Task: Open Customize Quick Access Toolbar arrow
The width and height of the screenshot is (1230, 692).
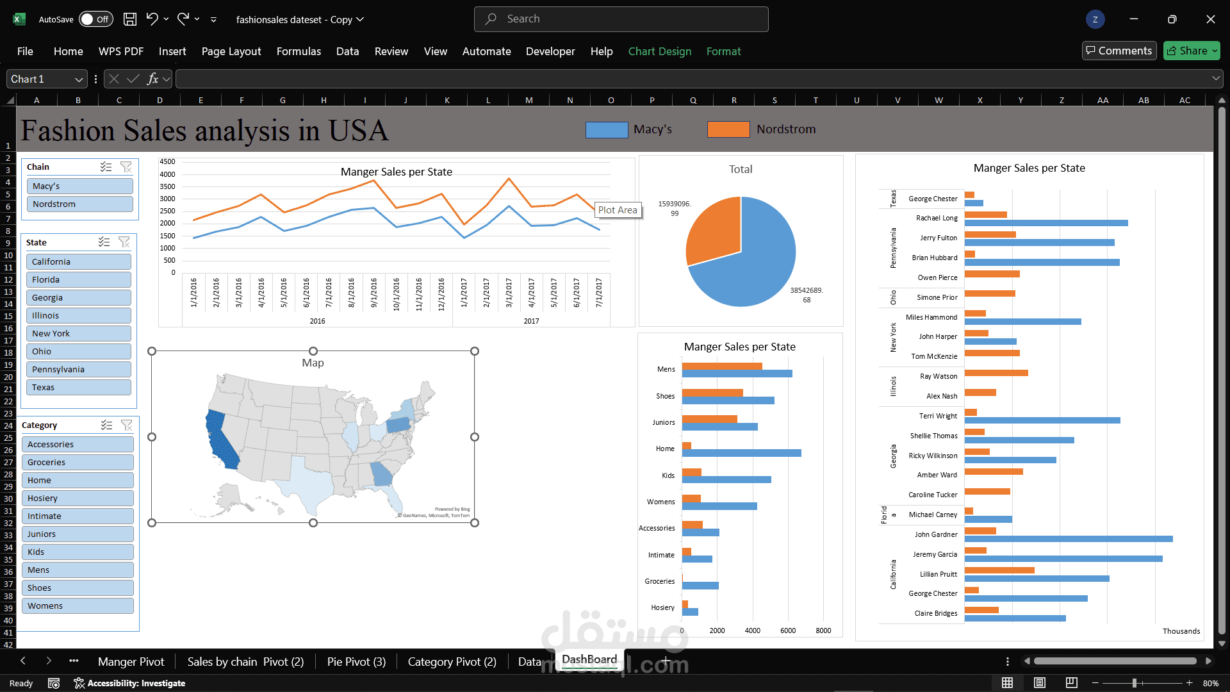Action: tap(213, 20)
